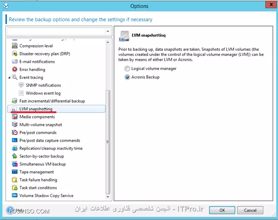Click the Windows event log icon
The height and width of the screenshot is (220, 278).
(21, 93)
